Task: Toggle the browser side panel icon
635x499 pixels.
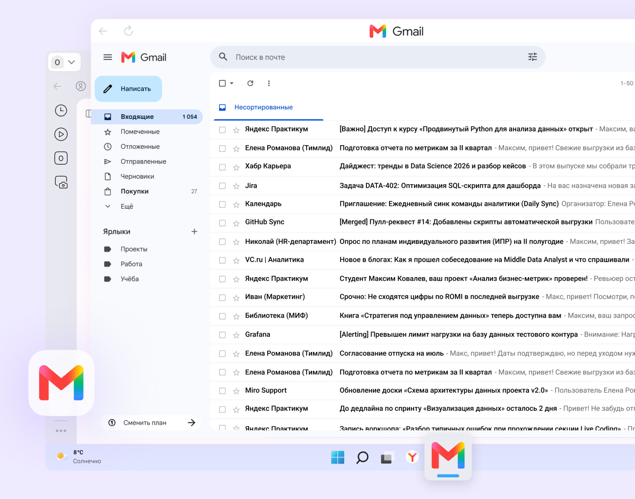Action: click(88, 113)
